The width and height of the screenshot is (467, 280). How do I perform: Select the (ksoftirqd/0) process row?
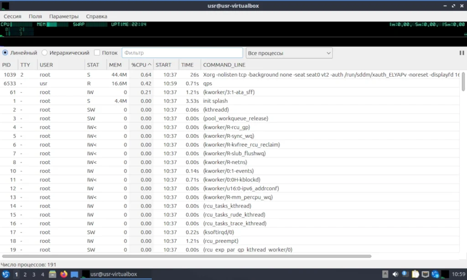[x=230, y=232]
